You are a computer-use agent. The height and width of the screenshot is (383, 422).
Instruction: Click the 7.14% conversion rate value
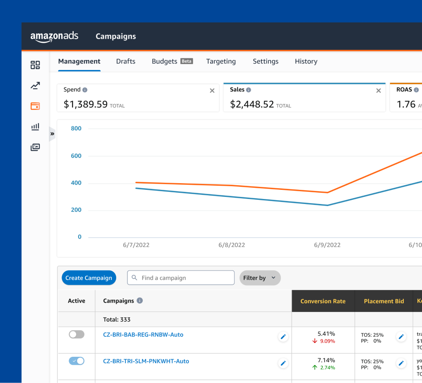point(326,360)
